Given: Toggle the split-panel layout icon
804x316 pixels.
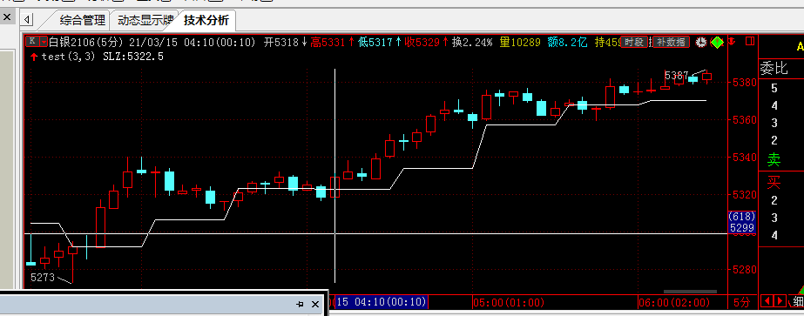Looking at the screenshot, I should pos(750,41).
